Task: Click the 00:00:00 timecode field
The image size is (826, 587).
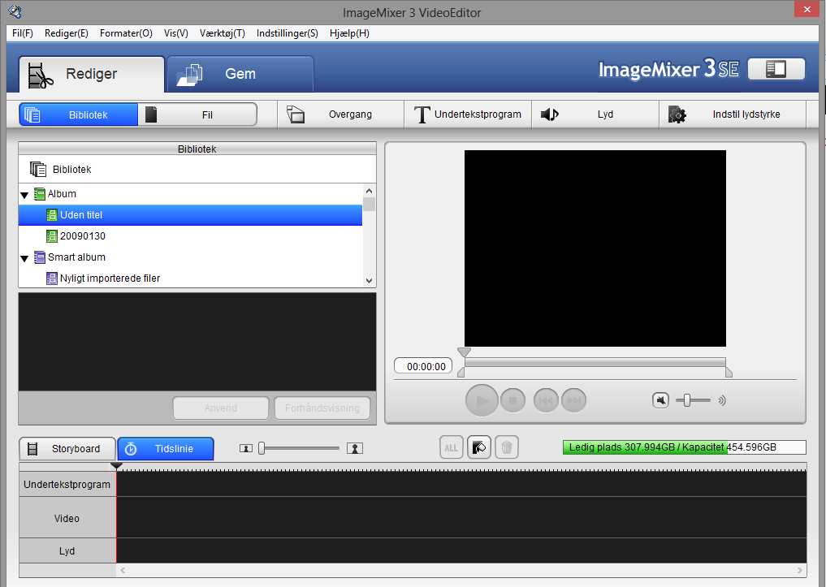Action: click(423, 366)
